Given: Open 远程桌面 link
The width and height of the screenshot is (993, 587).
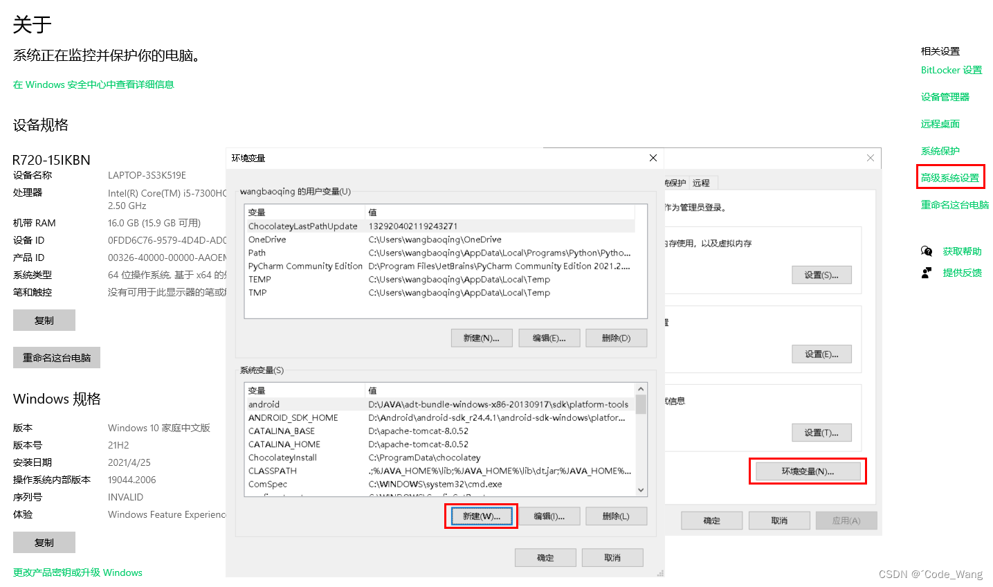Looking at the screenshot, I should 940,124.
